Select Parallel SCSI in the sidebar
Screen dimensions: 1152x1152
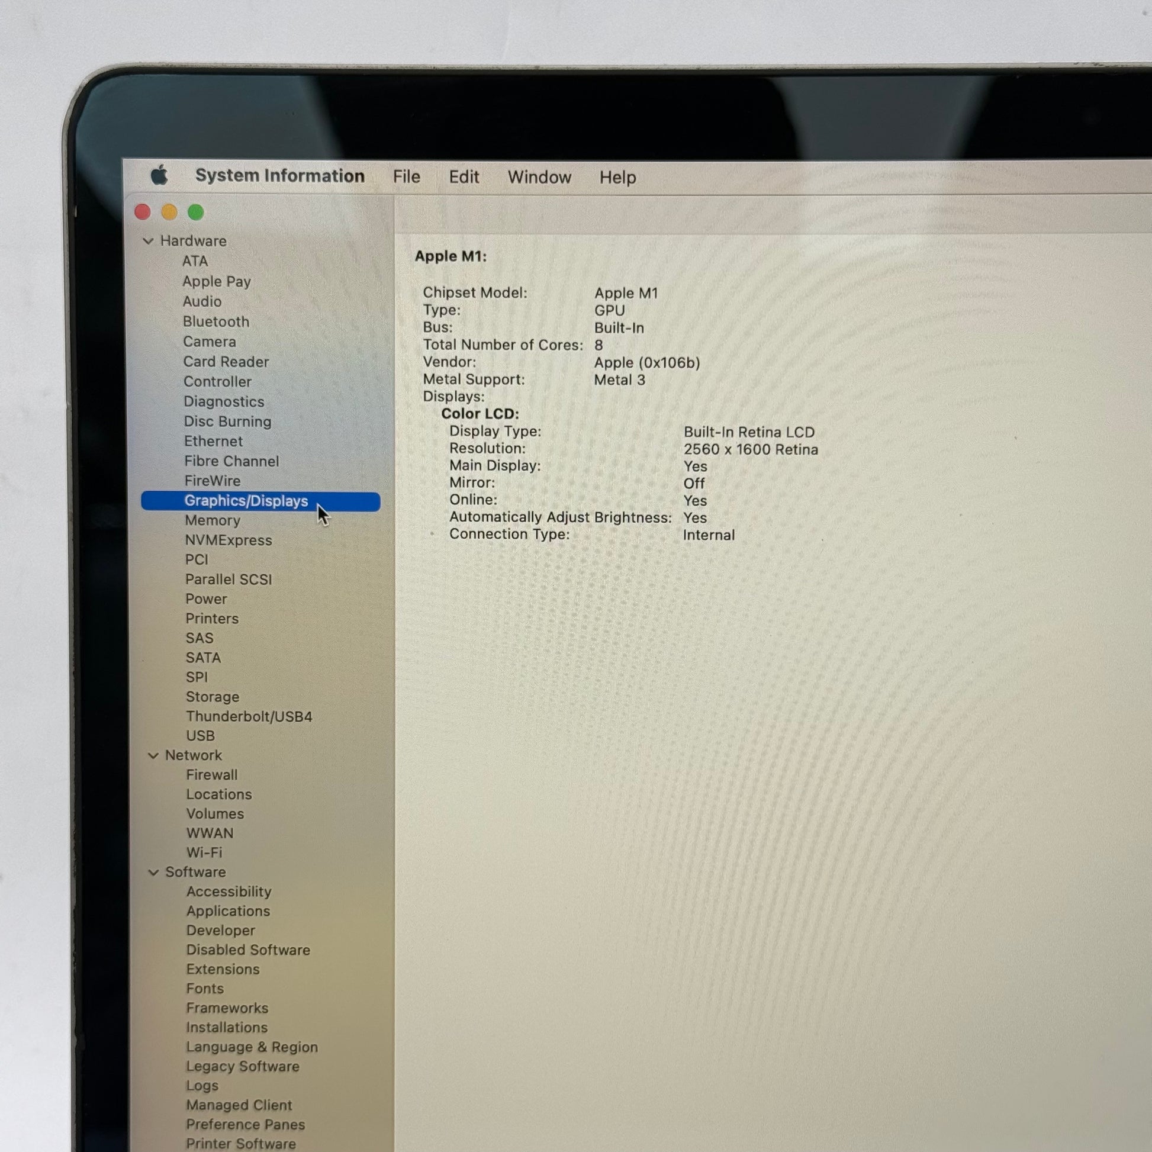(x=229, y=580)
